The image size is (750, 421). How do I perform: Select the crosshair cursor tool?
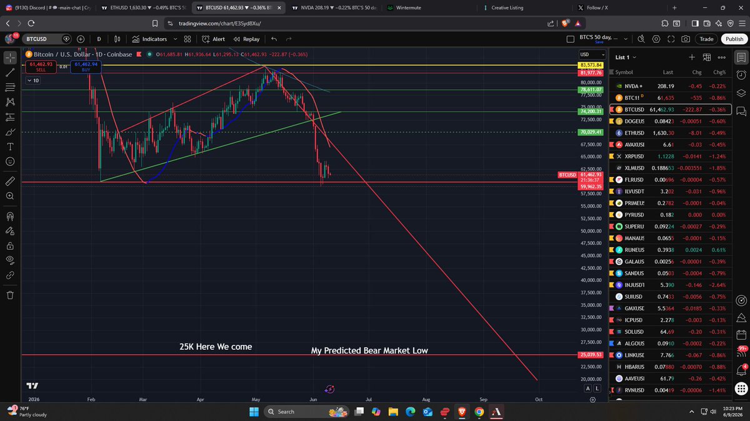[10, 57]
